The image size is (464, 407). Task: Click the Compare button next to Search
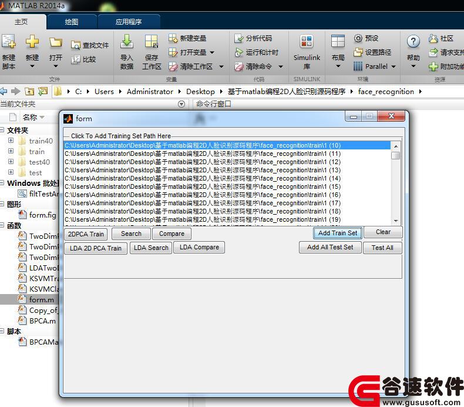pos(172,233)
